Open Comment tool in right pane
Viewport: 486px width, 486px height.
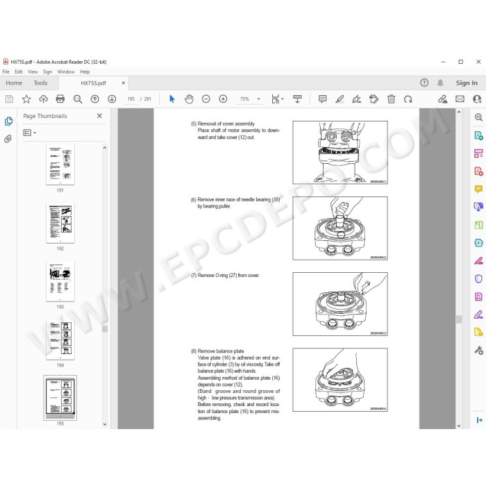point(478,189)
